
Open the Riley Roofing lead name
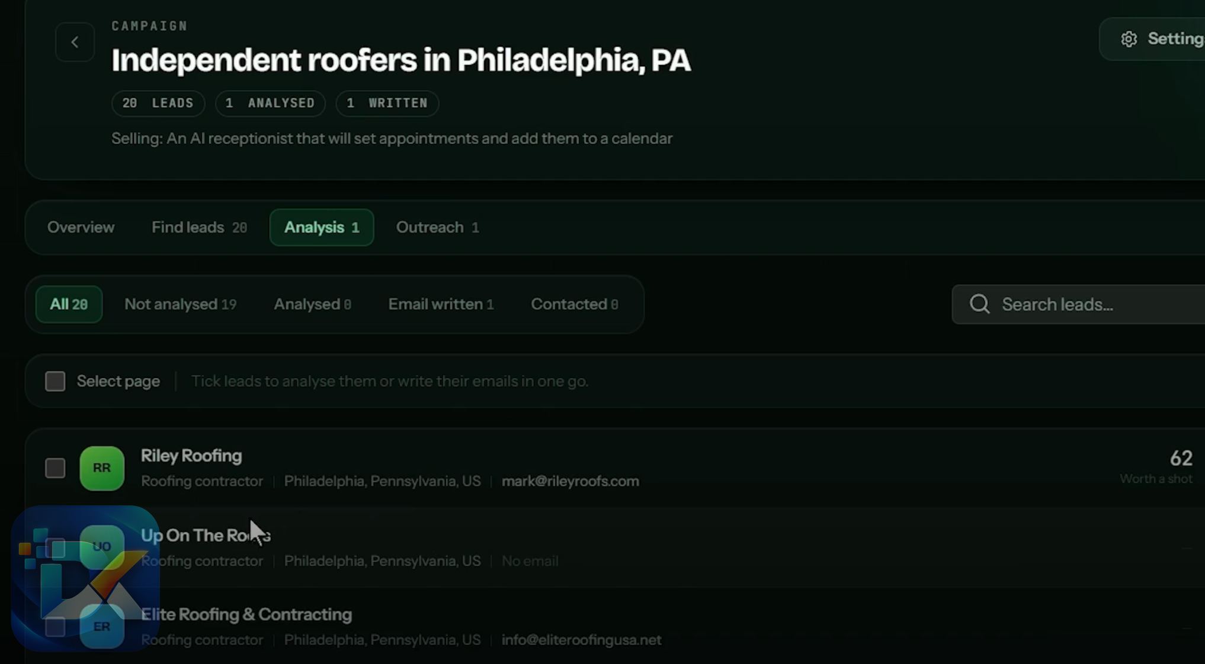pos(191,456)
